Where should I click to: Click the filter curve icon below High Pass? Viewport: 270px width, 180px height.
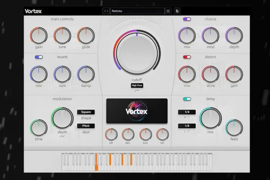137,91
